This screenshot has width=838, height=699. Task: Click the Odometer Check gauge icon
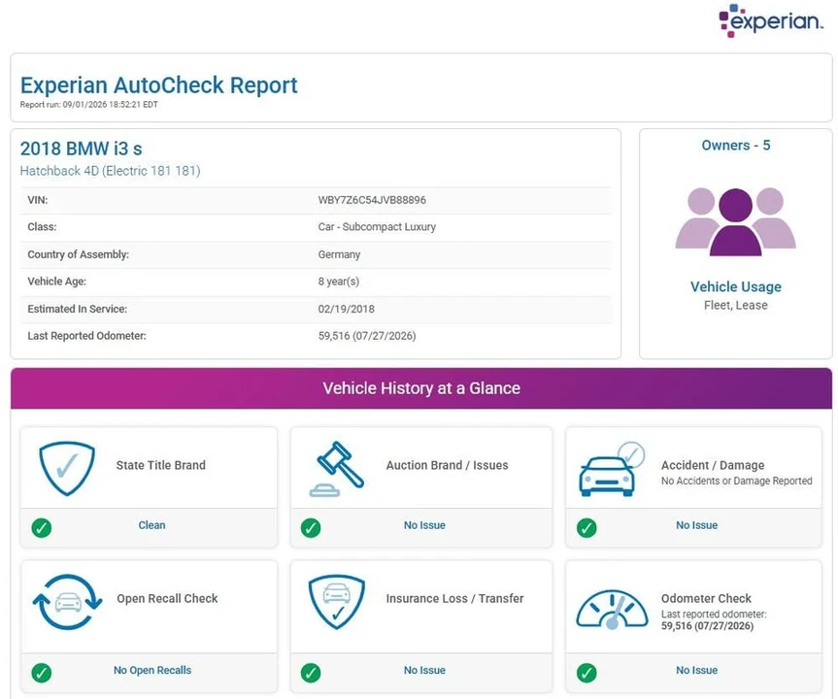point(612,609)
